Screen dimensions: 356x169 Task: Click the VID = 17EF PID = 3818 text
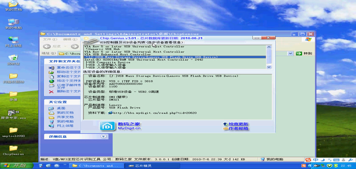131,81
